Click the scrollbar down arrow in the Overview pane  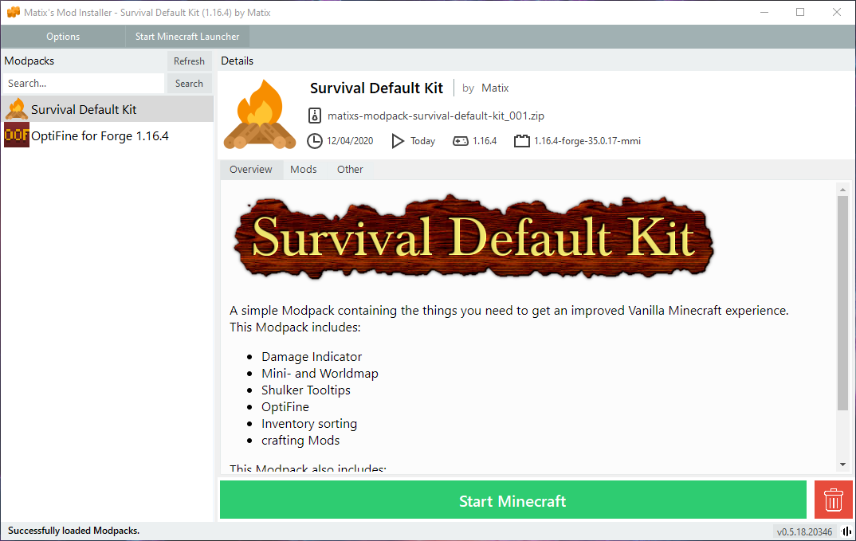843,464
